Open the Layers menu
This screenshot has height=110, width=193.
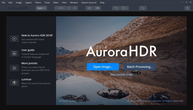click(28, 2)
